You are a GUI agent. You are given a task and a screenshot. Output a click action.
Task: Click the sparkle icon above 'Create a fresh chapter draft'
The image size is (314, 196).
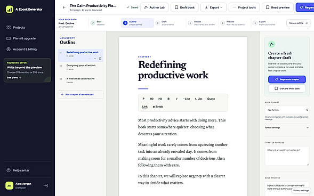click(x=271, y=44)
